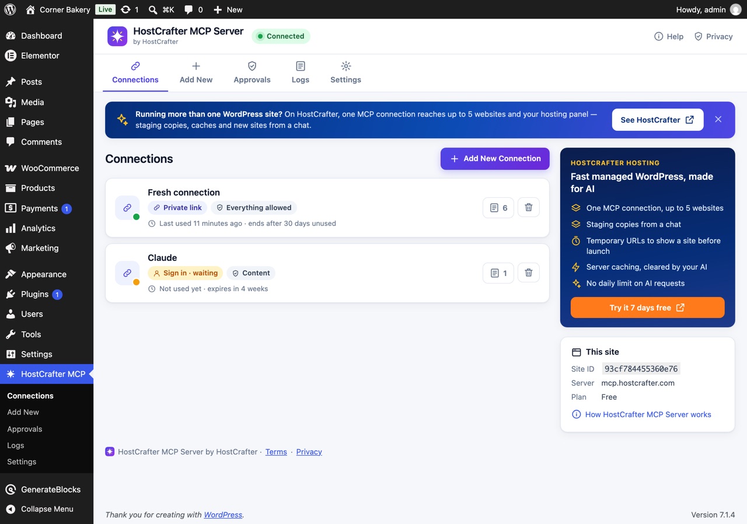
Task: Open How HostCrafter MCP Server works link
Action: coord(641,414)
